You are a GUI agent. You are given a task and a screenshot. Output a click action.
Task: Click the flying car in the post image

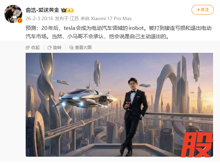point(86,98)
